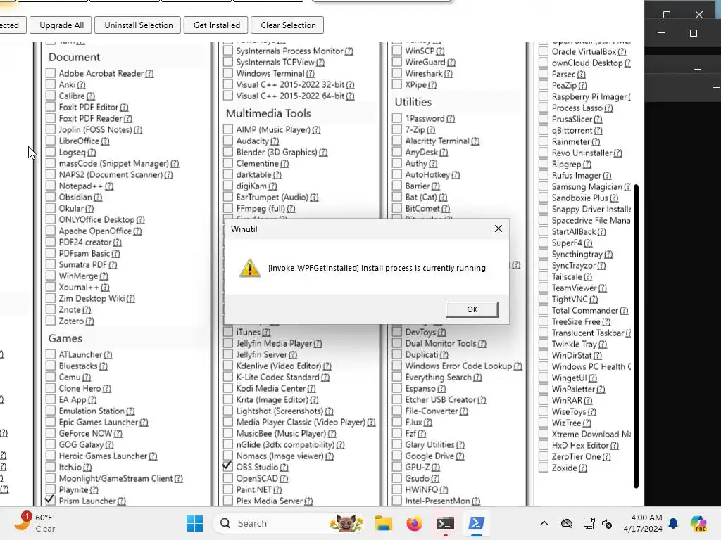Close the Winutil warning dialog
721x540 pixels.
[498, 229]
